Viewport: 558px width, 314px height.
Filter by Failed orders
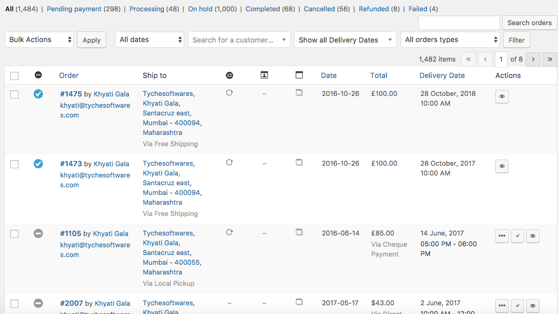click(x=418, y=9)
